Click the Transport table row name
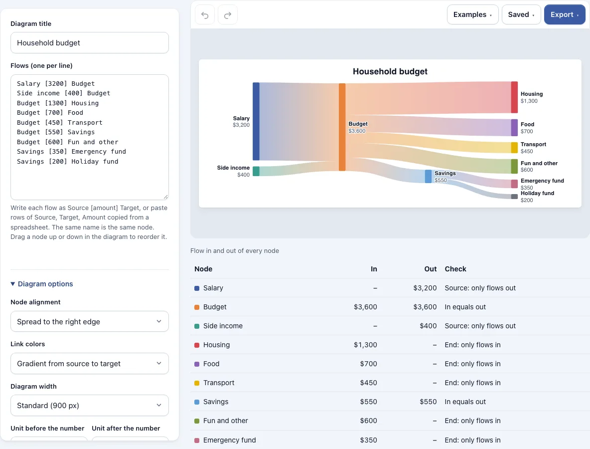Image resolution: width=590 pixels, height=449 pixels. (219, 383)
